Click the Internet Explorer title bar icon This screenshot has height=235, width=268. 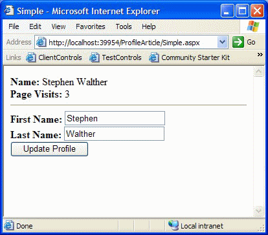9,11
